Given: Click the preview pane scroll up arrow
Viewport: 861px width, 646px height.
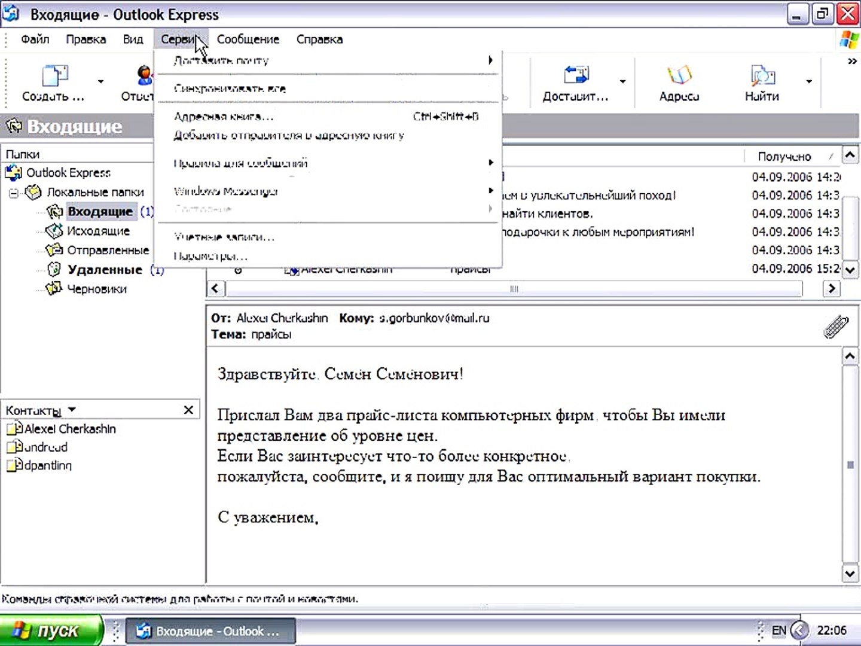Looking at the screenshot, I should pyautogui.click(x=850, y=356).
